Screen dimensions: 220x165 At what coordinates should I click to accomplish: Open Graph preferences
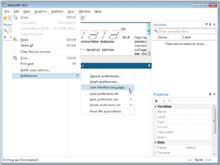point(107,82)
